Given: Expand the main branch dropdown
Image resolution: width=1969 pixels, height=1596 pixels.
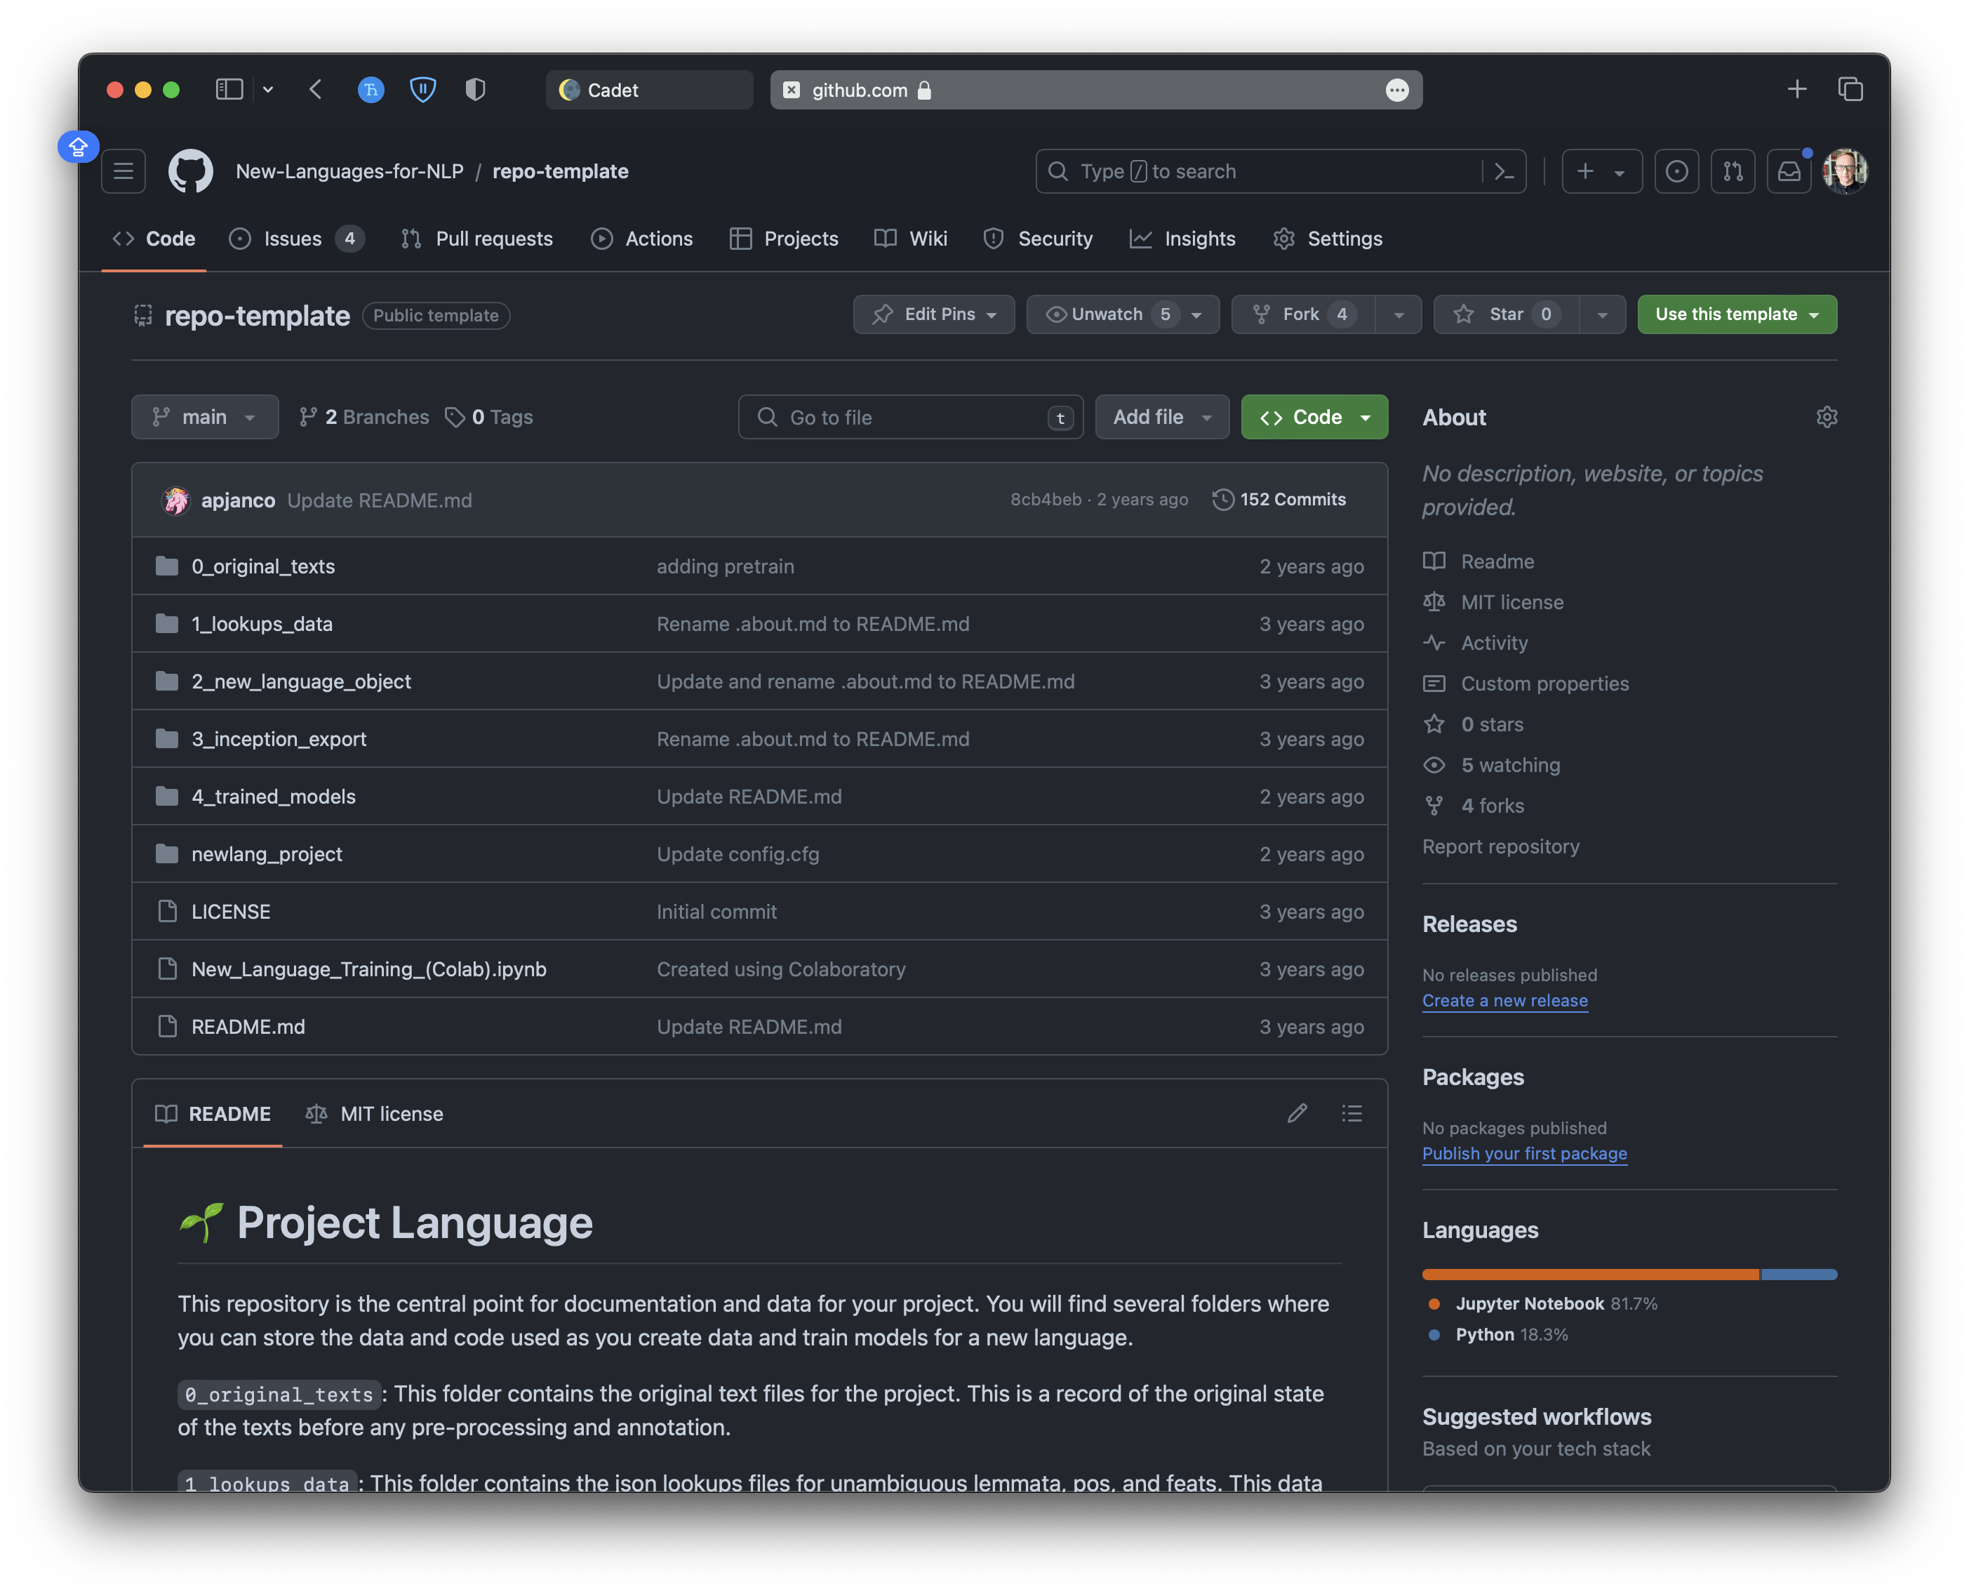Looking at the screenshot, I should (x=204, y=418).
